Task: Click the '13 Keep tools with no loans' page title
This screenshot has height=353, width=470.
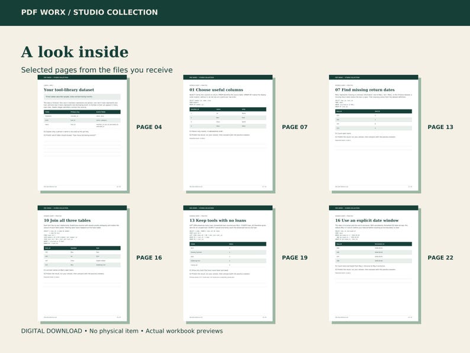Action: (218, 220)
